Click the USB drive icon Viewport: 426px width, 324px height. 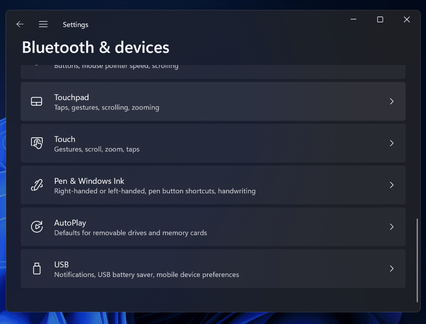coord(37,269)
